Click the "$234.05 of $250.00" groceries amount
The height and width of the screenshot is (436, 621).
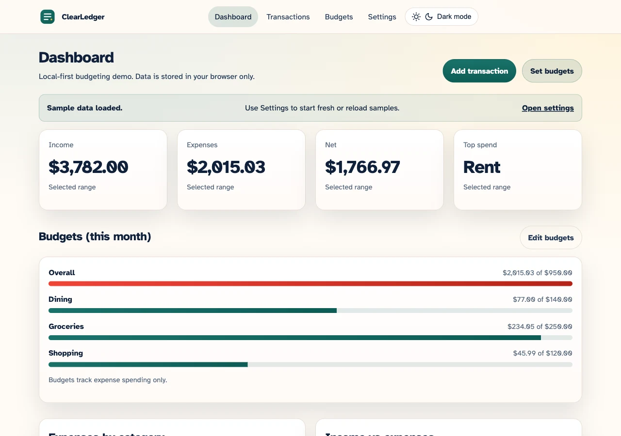click(540, 327)
